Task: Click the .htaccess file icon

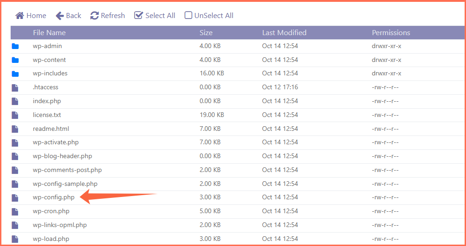Action: 15,87
